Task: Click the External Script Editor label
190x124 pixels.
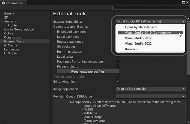Action: click(x=68, y=22)
